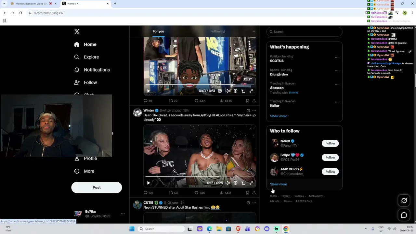This screenshot has height=234, width=416.
Task: Mute the 0:51 video
Action: tap(227, 91)
